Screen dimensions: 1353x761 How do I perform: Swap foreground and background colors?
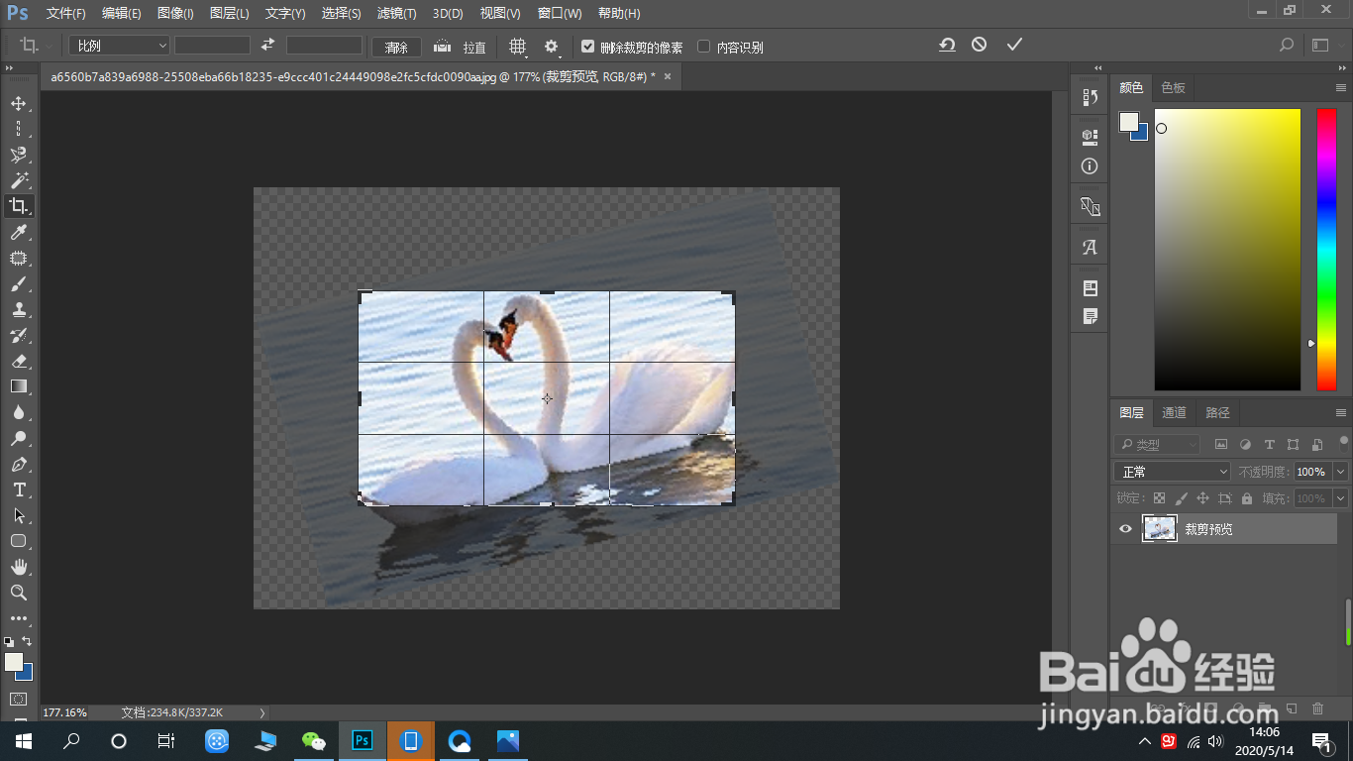tap(26, 641)
